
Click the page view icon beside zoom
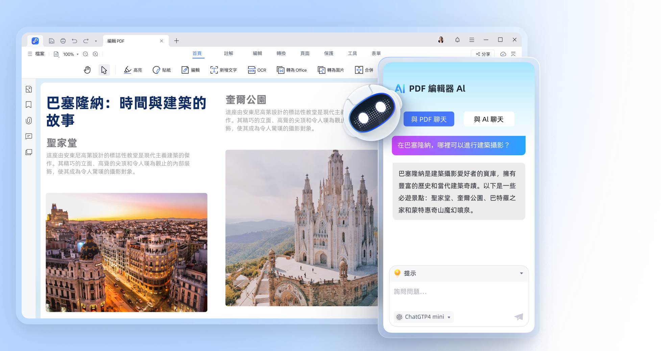click(x=56, y=54)
